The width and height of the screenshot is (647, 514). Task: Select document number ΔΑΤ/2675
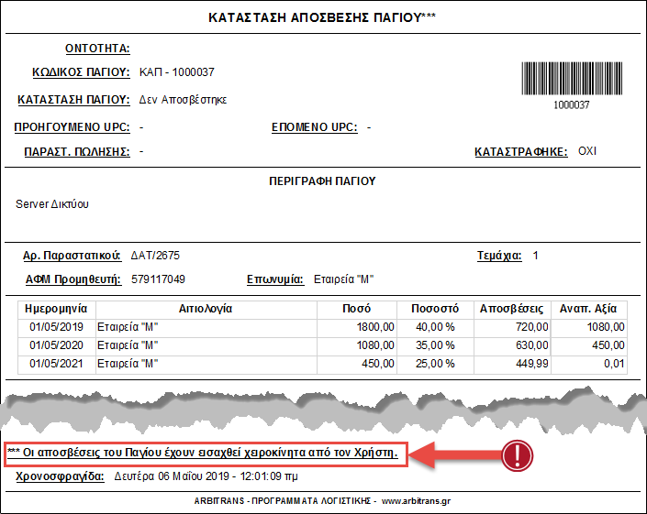(x=155, y=256)
